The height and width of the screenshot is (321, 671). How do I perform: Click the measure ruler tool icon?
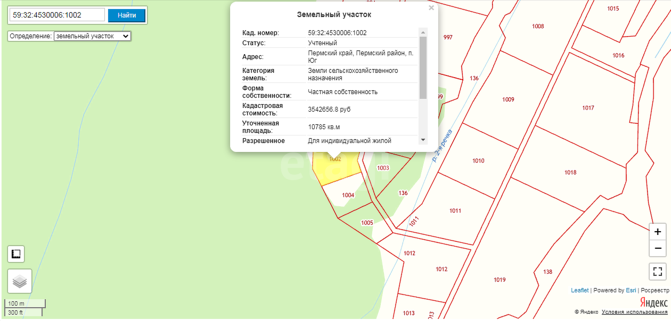[x=16, y=254]
